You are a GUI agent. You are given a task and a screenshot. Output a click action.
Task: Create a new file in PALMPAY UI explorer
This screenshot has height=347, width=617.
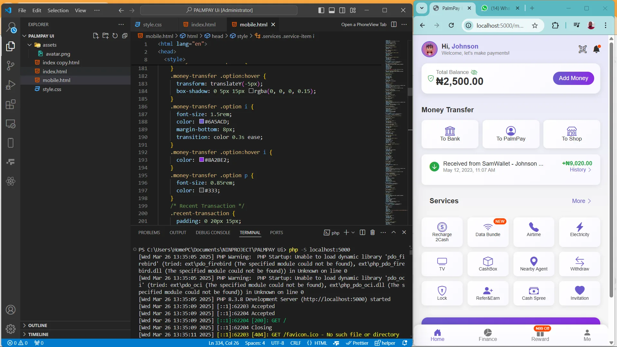96,36
